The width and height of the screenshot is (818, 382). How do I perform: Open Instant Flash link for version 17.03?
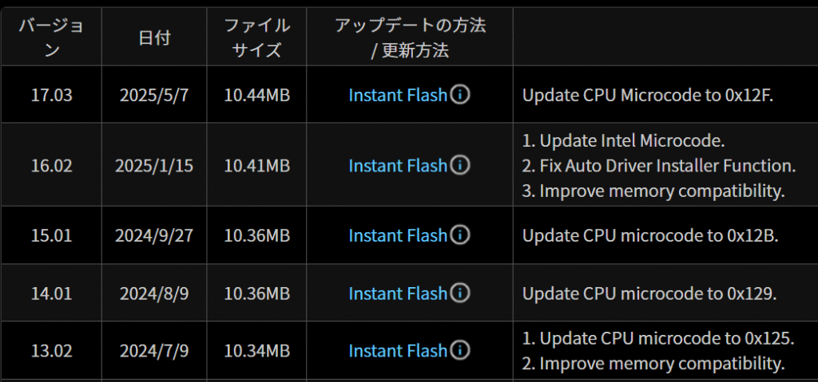398,95
